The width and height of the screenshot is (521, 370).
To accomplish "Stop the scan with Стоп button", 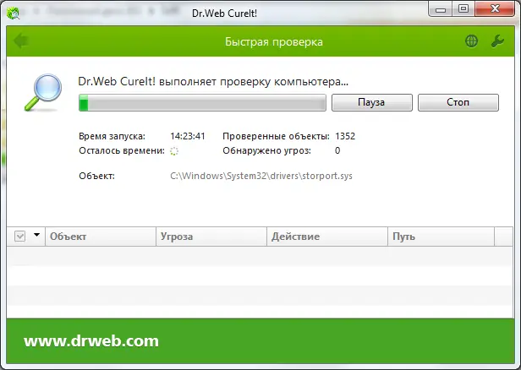I will click(458, 102).
